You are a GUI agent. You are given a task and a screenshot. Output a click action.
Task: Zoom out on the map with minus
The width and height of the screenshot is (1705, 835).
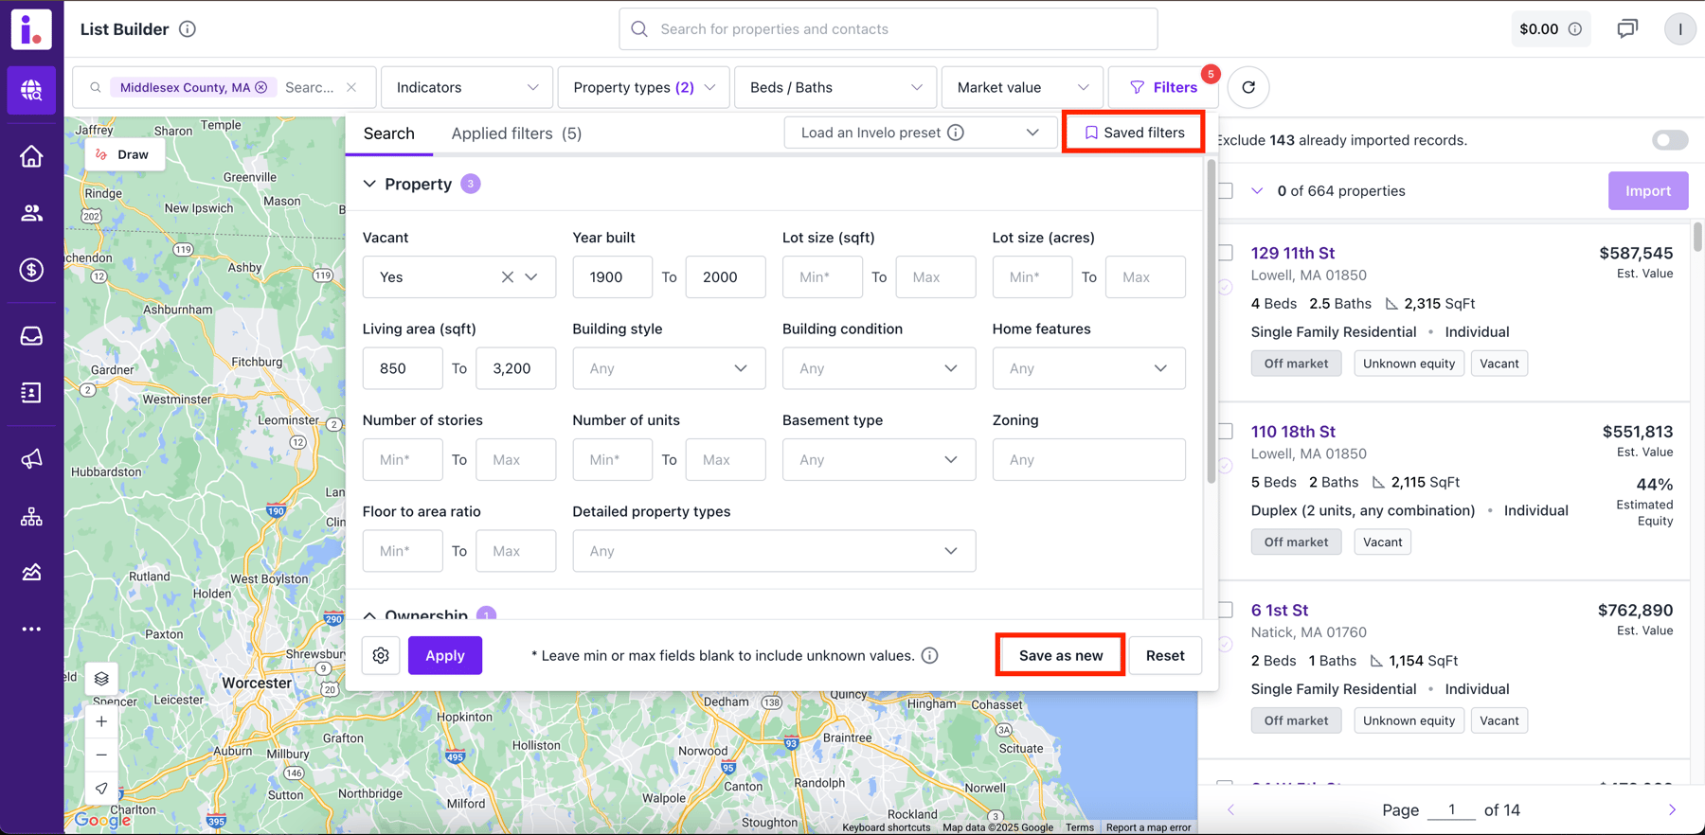coord(101,755)
